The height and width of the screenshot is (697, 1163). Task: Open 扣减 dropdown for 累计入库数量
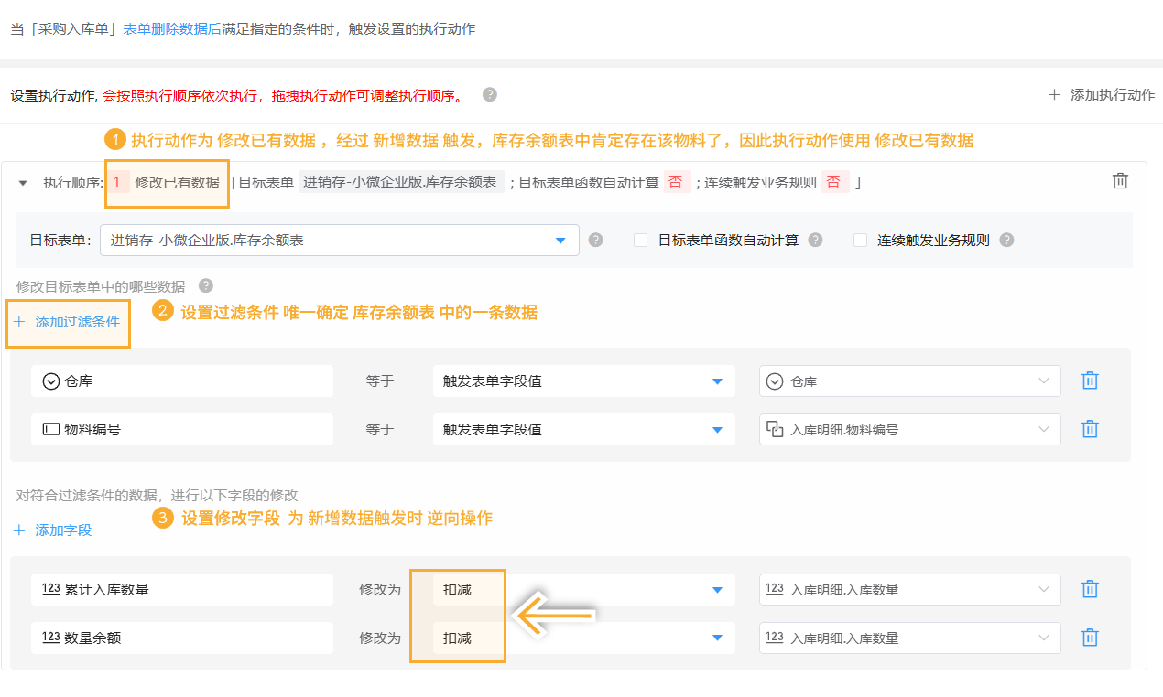[x=717, y=590]
